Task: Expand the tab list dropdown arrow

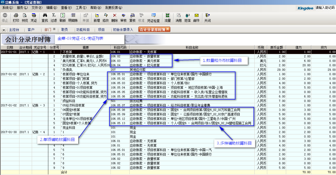Action: (4, 30)
